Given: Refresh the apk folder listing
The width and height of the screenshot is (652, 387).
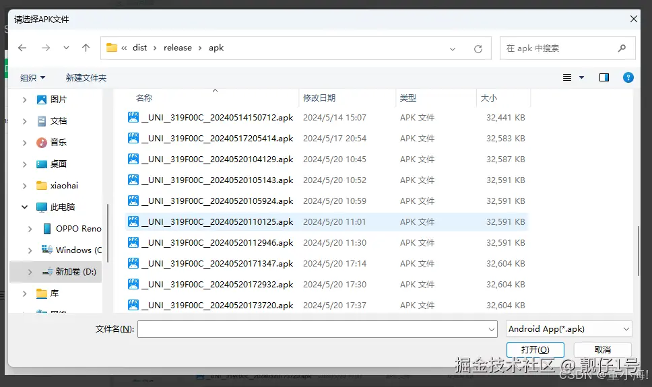Looking at the screenshot, I should tap(478, 48).
